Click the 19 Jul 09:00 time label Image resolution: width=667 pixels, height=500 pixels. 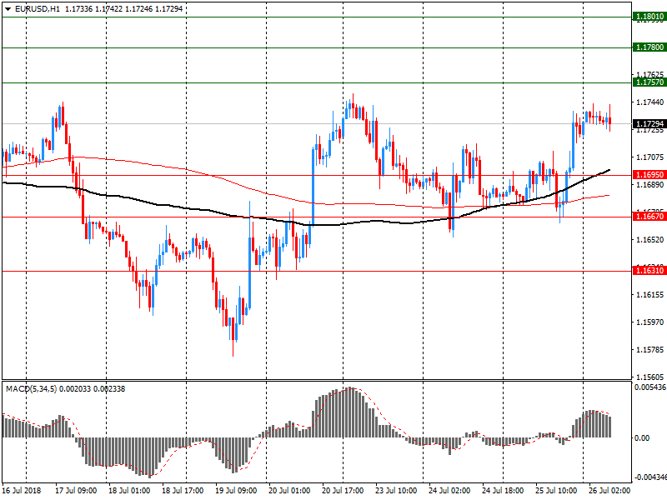(x=236, y=491)
